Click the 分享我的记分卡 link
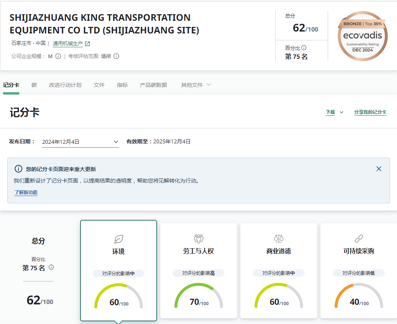 pyautogui.click(x=370, y=112)
